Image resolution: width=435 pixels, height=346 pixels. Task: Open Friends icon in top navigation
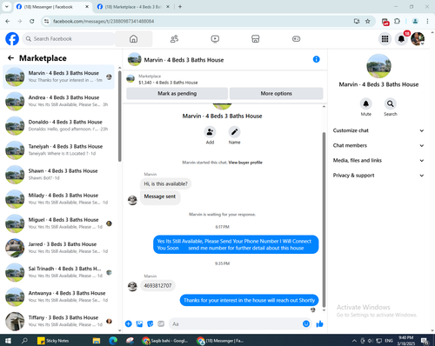click(174, 39)
